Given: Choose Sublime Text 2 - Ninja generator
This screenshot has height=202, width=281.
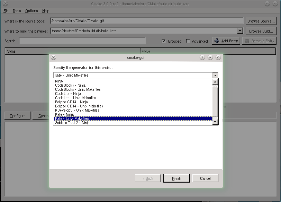Looking at the screenshot, I should pyautogui.click(x=133, y=123).
